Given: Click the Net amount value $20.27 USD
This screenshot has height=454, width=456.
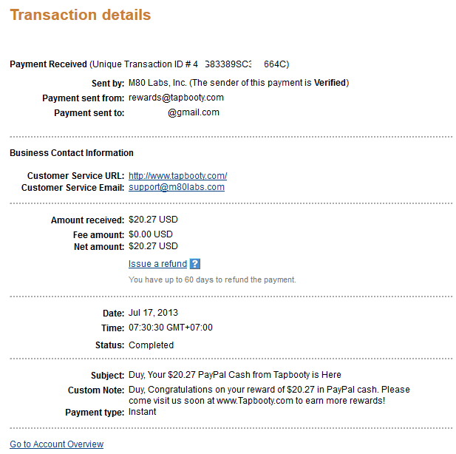Looking at the screenshot, I should click(x=153, y=246).
